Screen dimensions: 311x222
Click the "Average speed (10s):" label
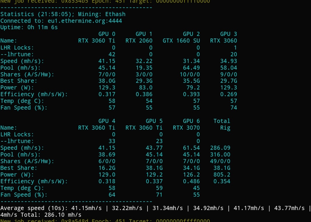pyautogui.click(x=34, y=208)
